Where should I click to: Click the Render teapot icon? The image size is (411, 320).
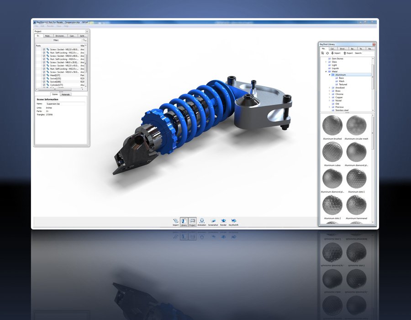click(223, 221)
